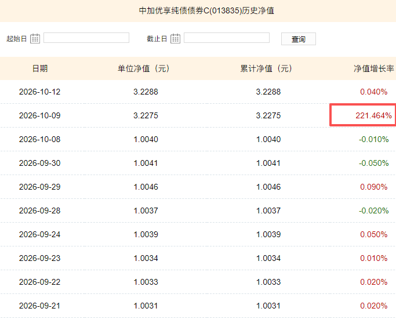Click cumulative net value 1.0034 for 2026-09-23
This screenshot has width=396, height=323.
pyautogui.click(x=268, y=258)
